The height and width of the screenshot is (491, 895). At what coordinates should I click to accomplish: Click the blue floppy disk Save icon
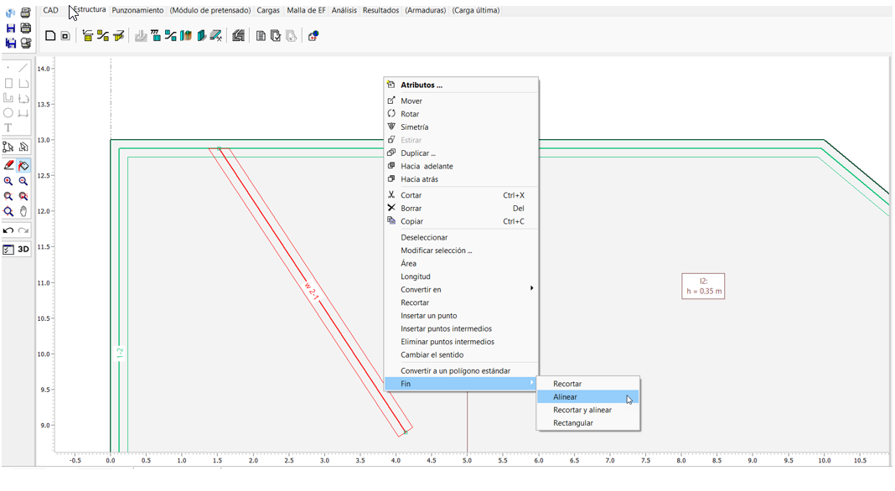[10, 28]
